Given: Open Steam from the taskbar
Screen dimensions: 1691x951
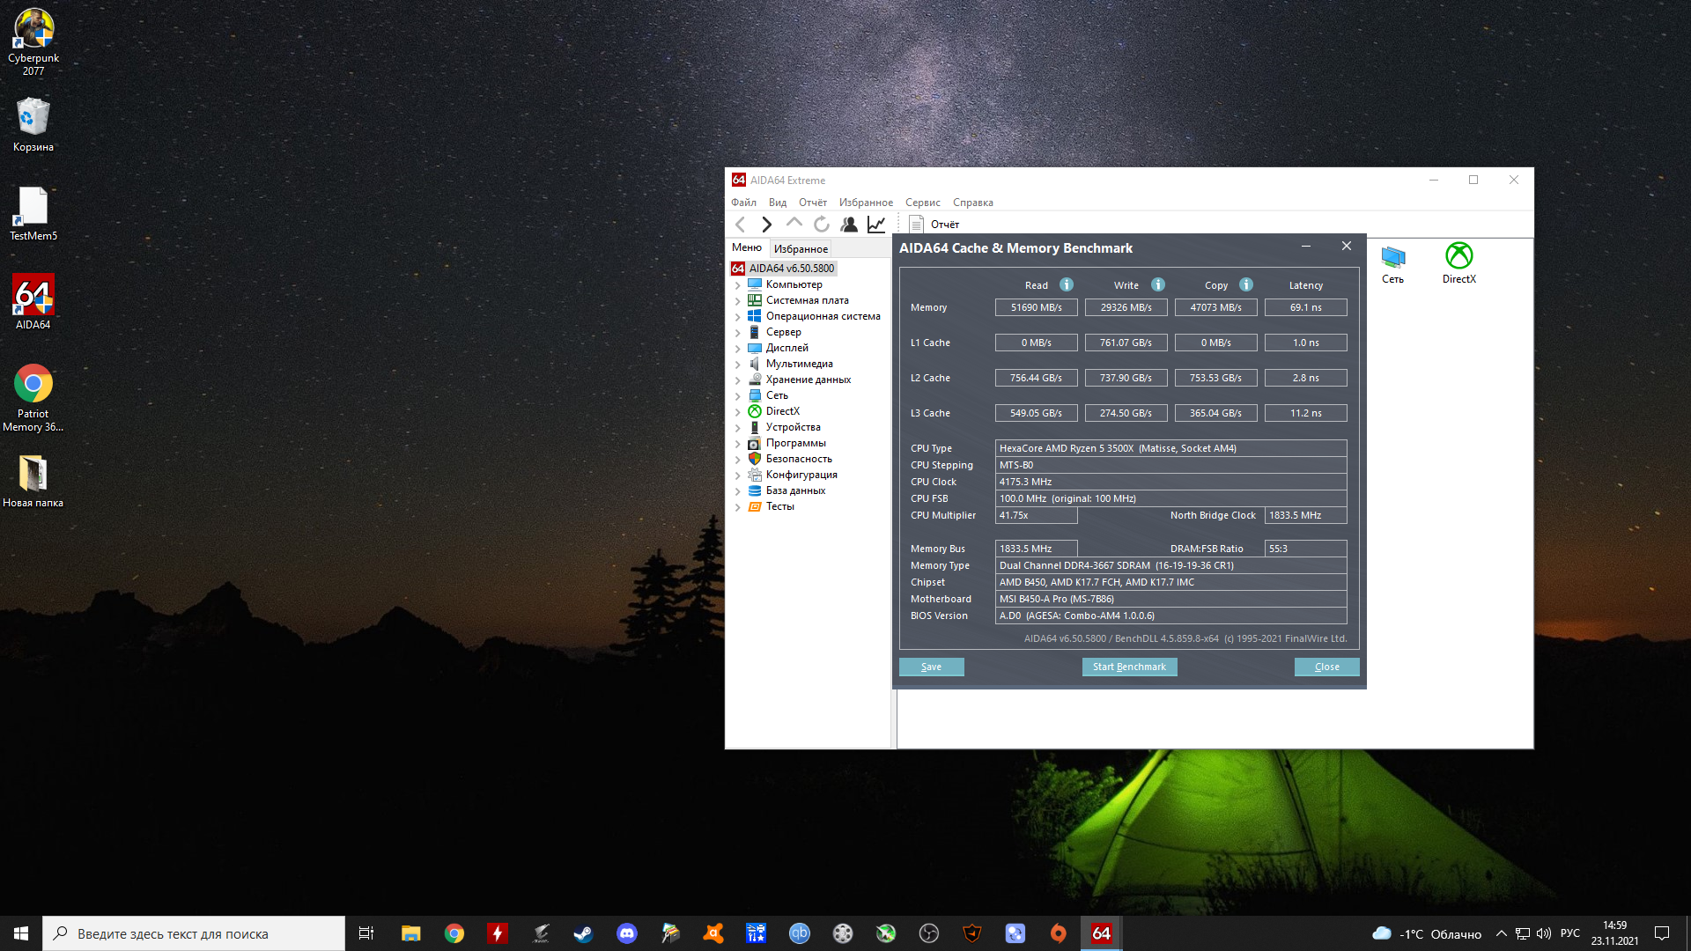Looking at the screenshot, I should 583,933.
